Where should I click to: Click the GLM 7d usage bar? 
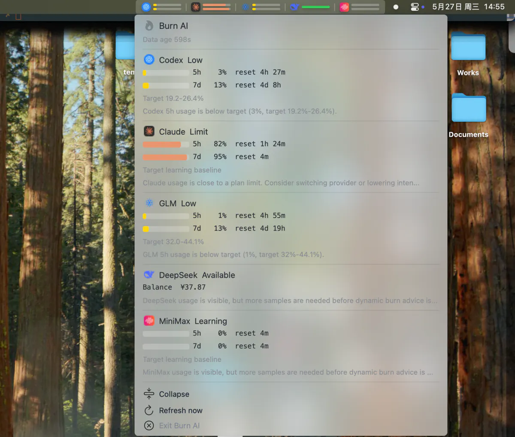166,229
